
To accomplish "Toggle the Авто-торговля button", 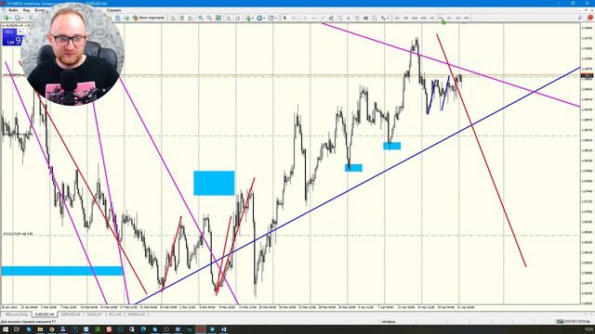I will (149, 18).
